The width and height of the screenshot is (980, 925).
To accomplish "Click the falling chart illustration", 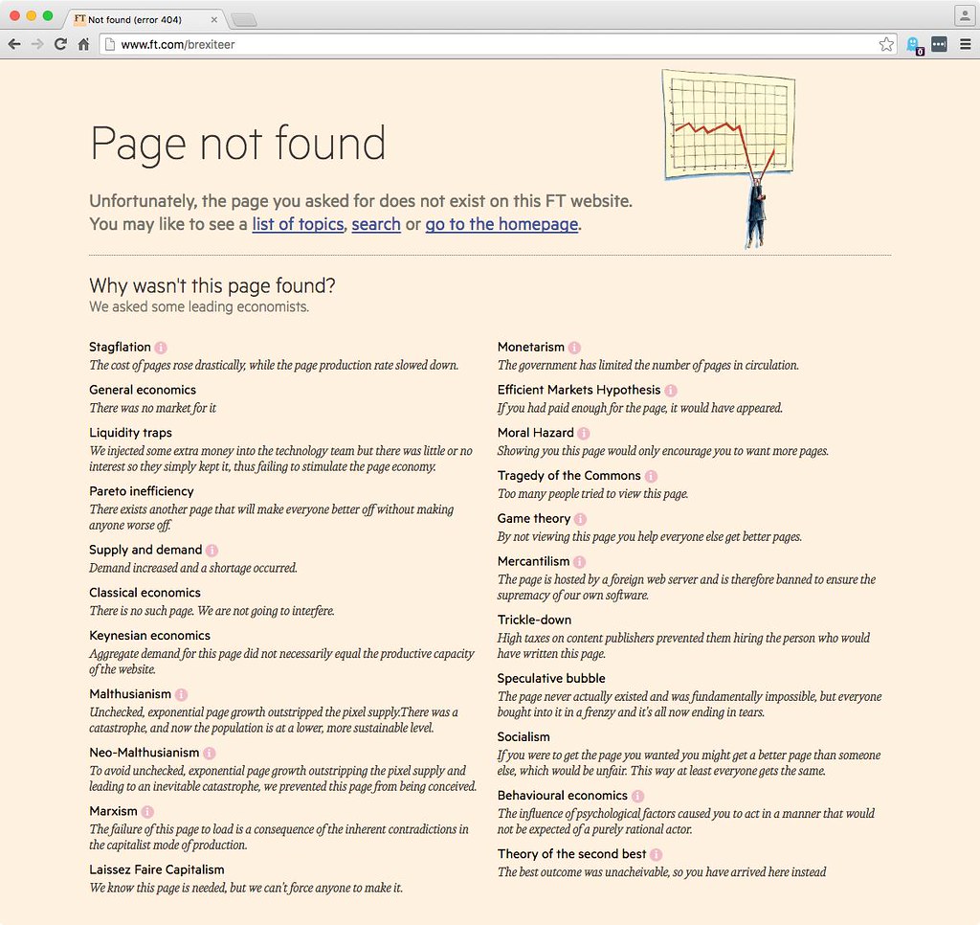I will click(x=728, y=159).
